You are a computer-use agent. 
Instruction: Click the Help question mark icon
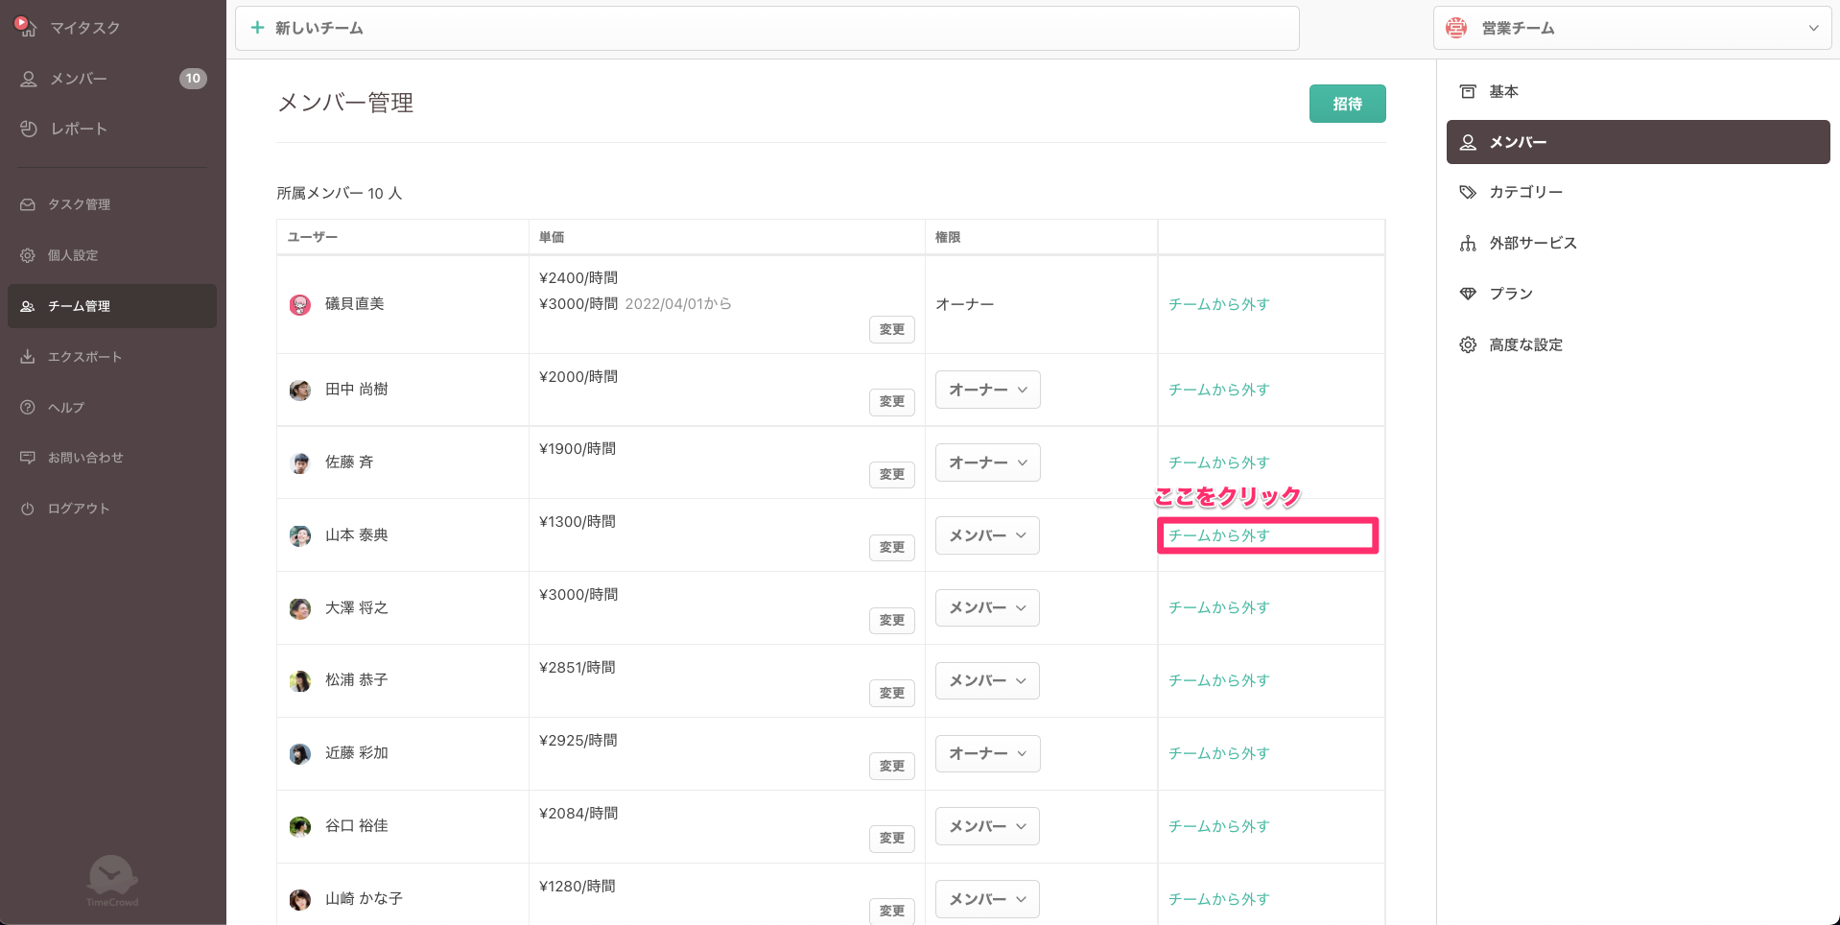pos(28,408)
